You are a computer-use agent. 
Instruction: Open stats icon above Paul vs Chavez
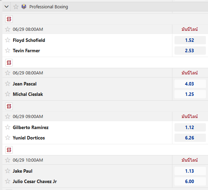point(9,150)
